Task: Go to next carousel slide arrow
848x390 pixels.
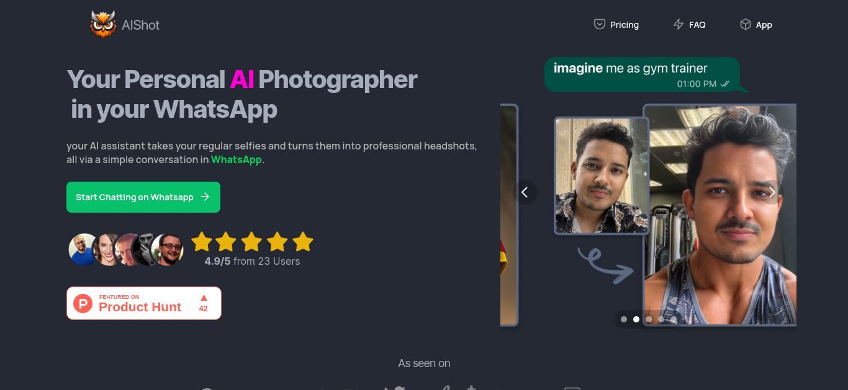Action: coord(772,192)
